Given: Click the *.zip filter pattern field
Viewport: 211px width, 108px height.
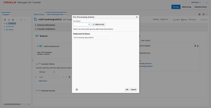Looking at the screenshot, I should tap(48, 77).
